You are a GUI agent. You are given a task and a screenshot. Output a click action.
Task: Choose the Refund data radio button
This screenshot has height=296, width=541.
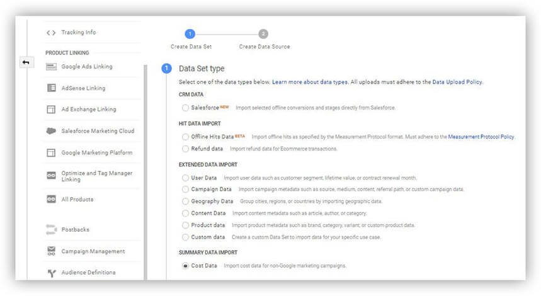pos(185,149)
